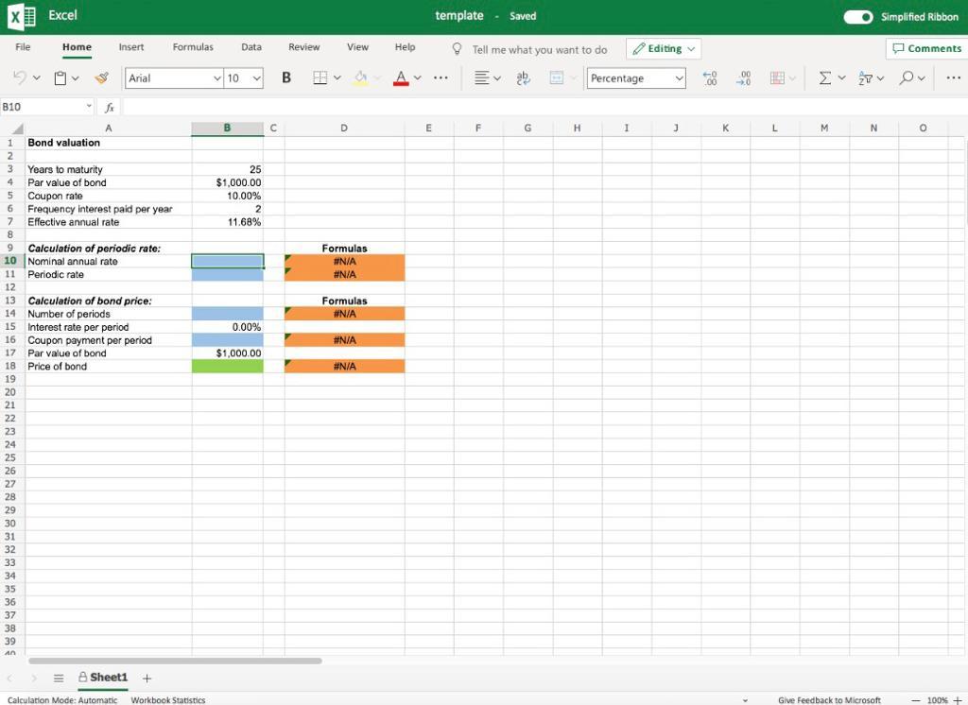The image size is (968, 705).
Task: Click the Excel logo icon
Action: (x=22, y=16)
